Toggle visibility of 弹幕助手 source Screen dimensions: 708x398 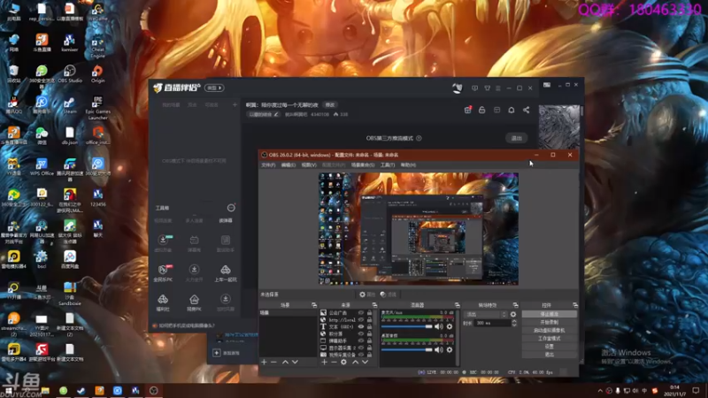click(x=361, y=341)
